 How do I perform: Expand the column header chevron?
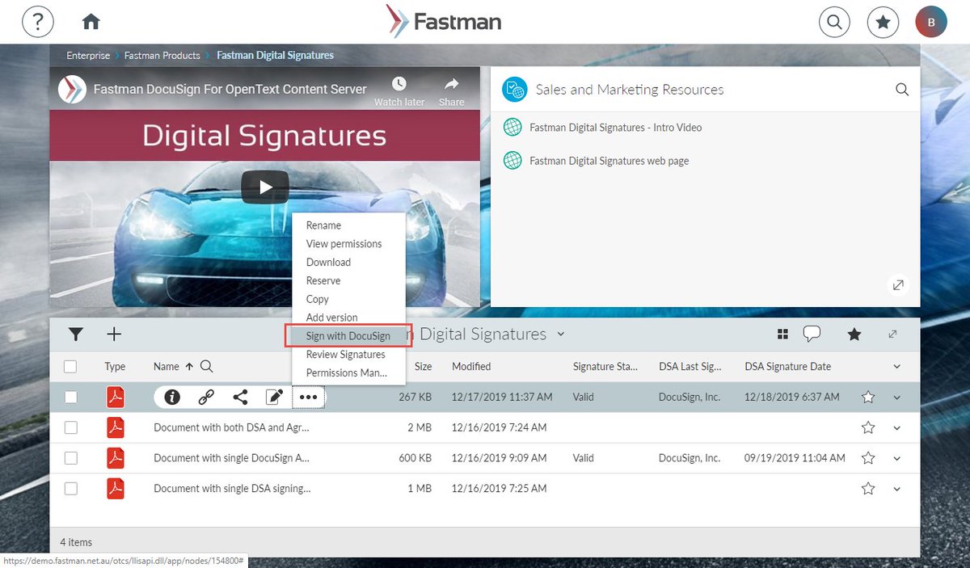896,367
